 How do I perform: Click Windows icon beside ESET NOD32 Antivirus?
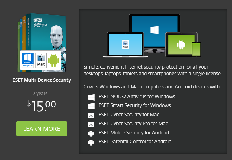92,97
